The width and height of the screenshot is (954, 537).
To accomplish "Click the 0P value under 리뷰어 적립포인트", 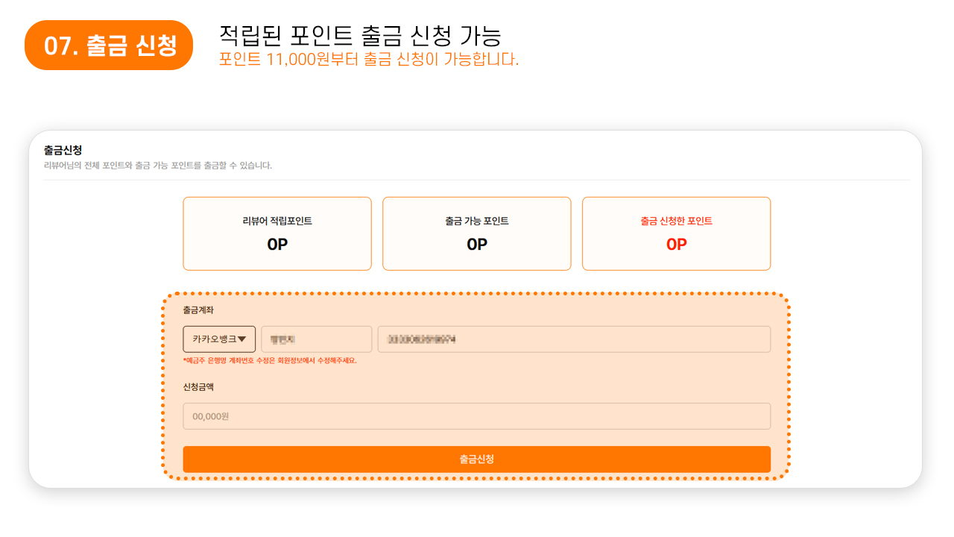I will click(277, 245).
